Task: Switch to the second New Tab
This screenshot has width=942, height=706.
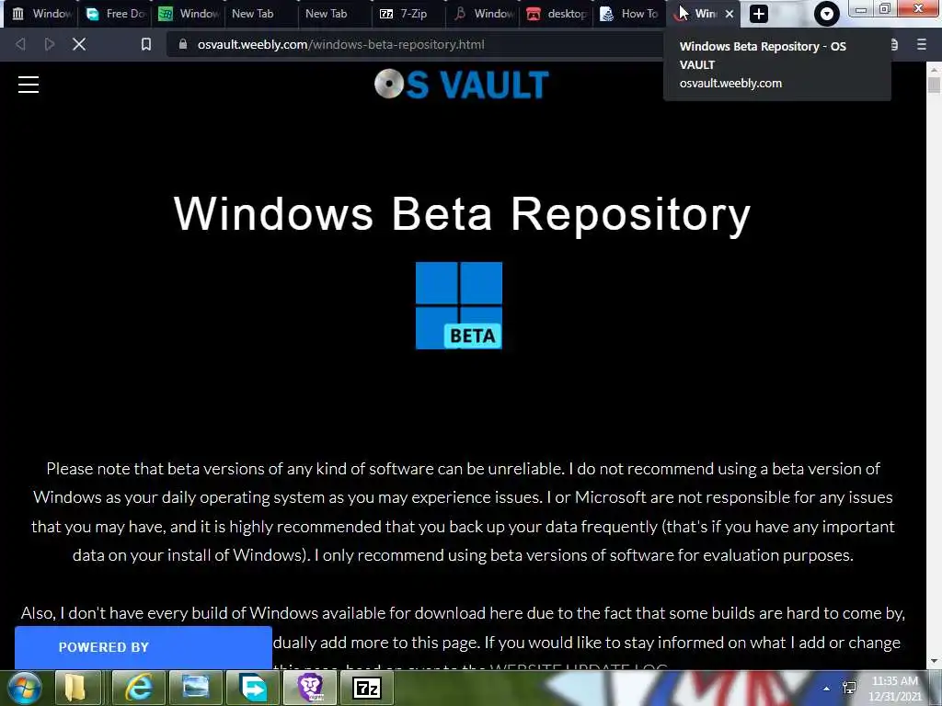Action: click(x=335, y=14)
